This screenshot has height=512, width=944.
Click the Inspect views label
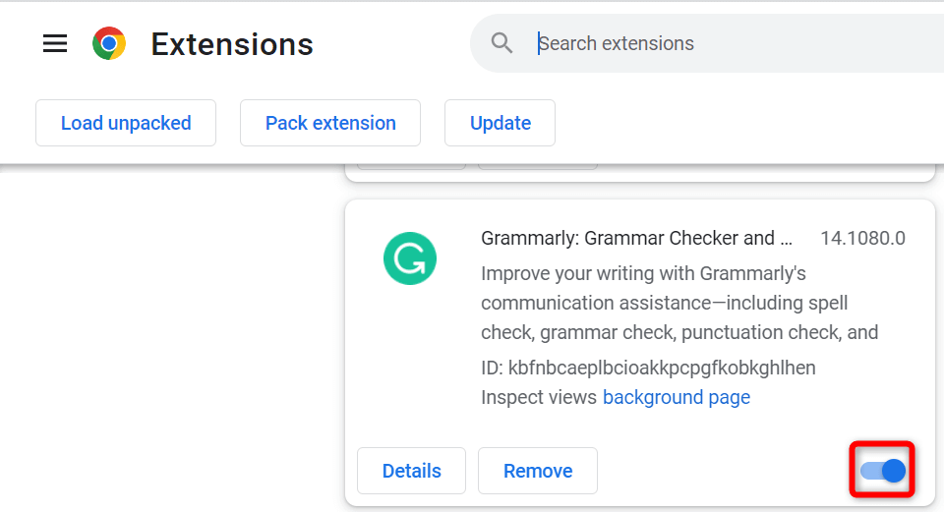pyautogui.click(x=539, y=397)
